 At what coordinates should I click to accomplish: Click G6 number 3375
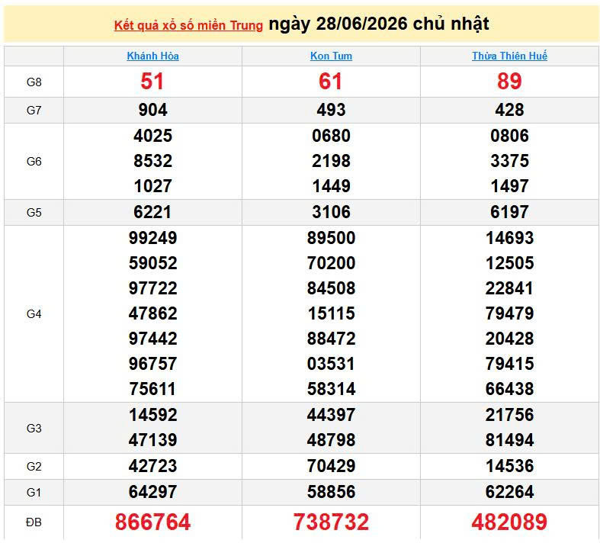[x=509, y=161]
